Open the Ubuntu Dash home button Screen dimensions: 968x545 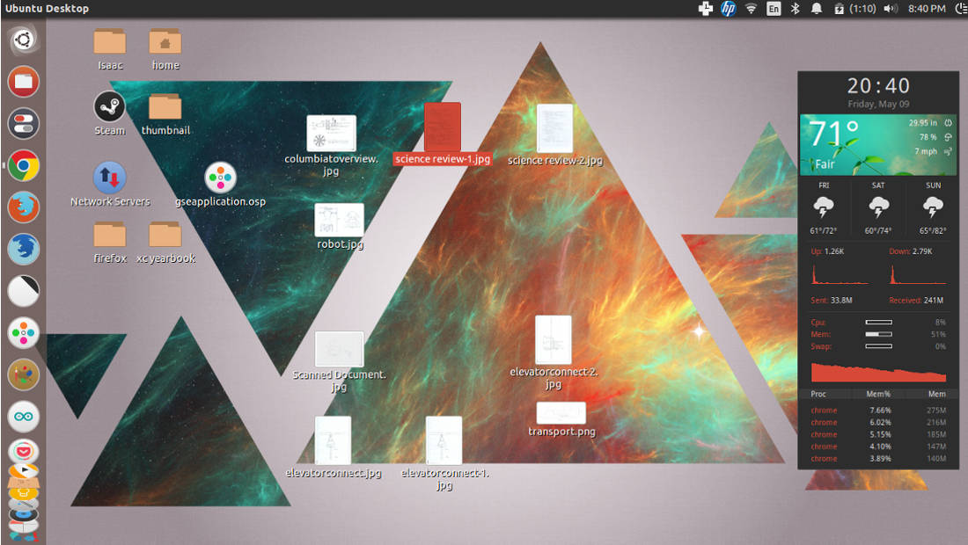point(24,40)
